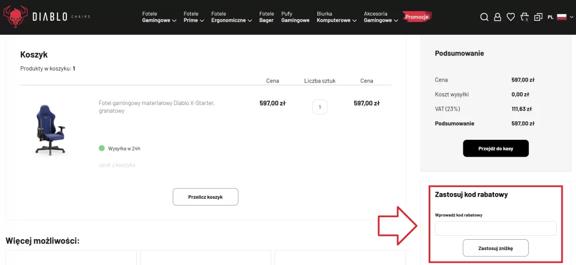Click the Liczba sztuk column header
The height and width of the screenshot is (265, 576).
(319, 81)
